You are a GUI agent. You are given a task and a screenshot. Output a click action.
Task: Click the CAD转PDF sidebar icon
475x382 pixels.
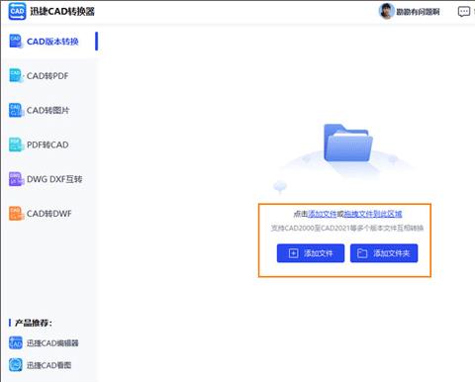coord(16,75)
